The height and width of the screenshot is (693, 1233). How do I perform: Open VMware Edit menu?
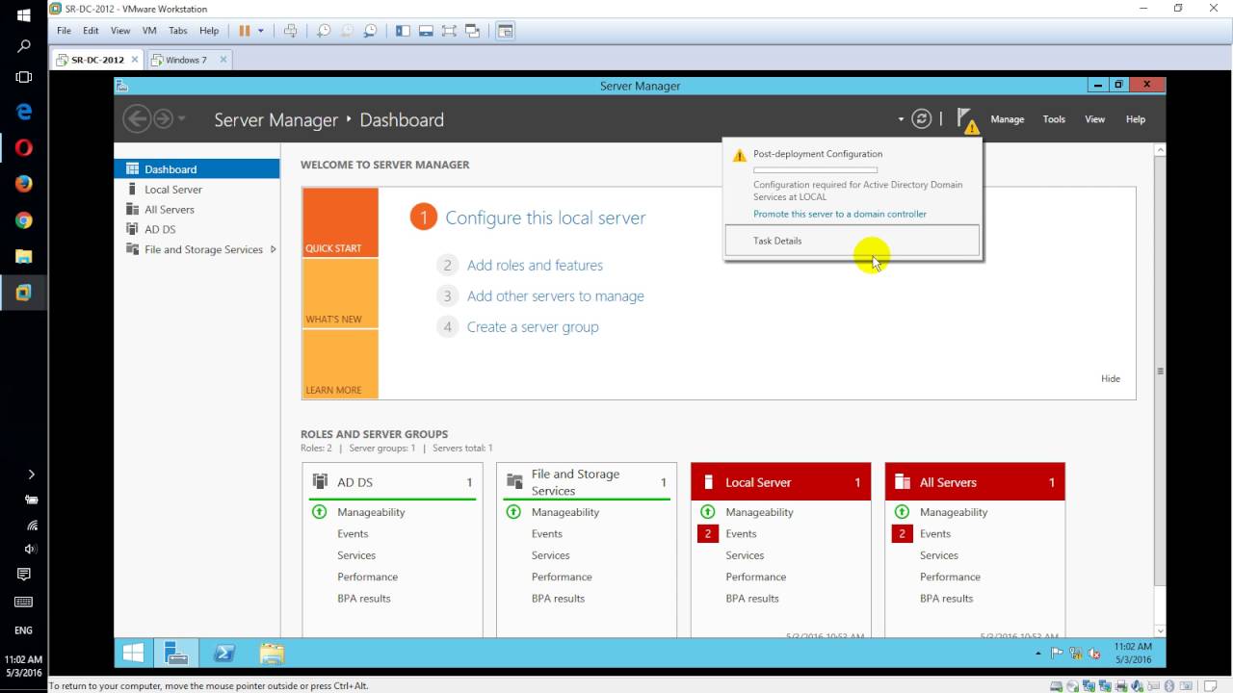[x=91, y=31]
